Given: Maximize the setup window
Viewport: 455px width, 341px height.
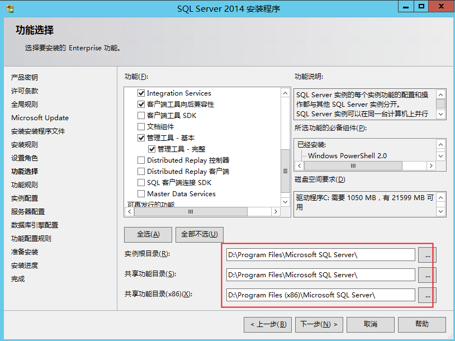Looking at the screenshot, I should click(x=421, y=6).
